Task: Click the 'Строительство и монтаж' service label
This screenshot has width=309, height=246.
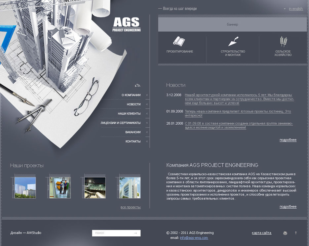Action: [233, 53]
